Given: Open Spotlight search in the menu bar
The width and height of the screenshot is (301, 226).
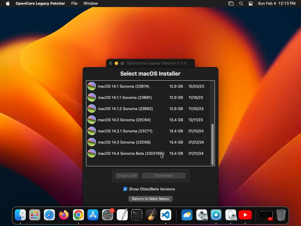Looking at the screenshot, I should 241,3.
